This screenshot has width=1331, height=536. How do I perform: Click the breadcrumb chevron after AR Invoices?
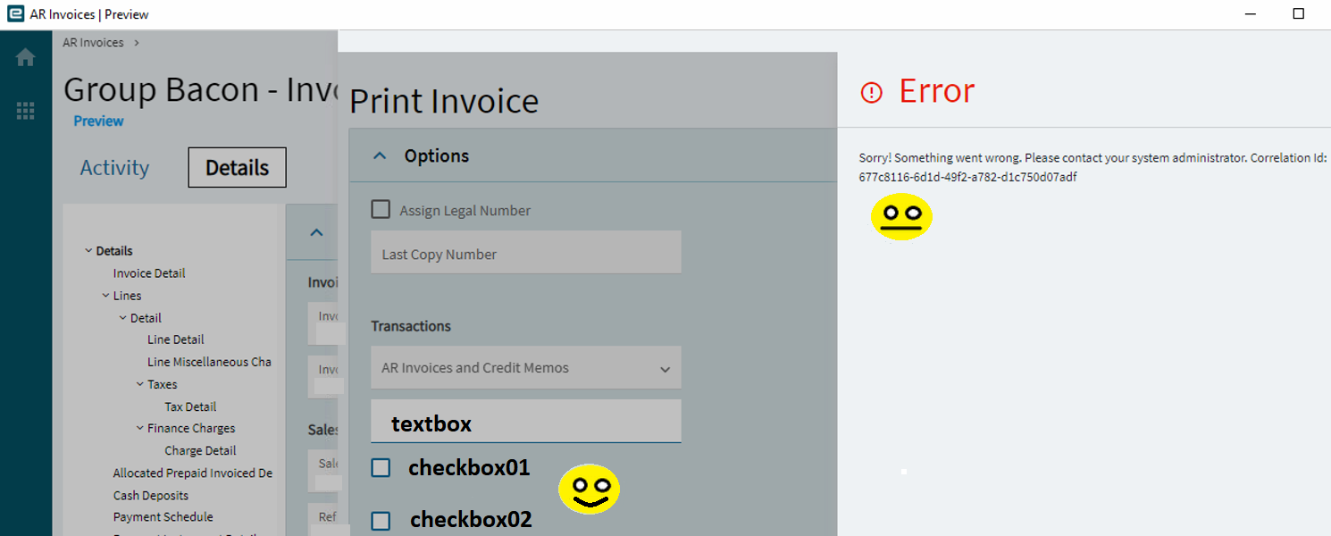[135, 42]
